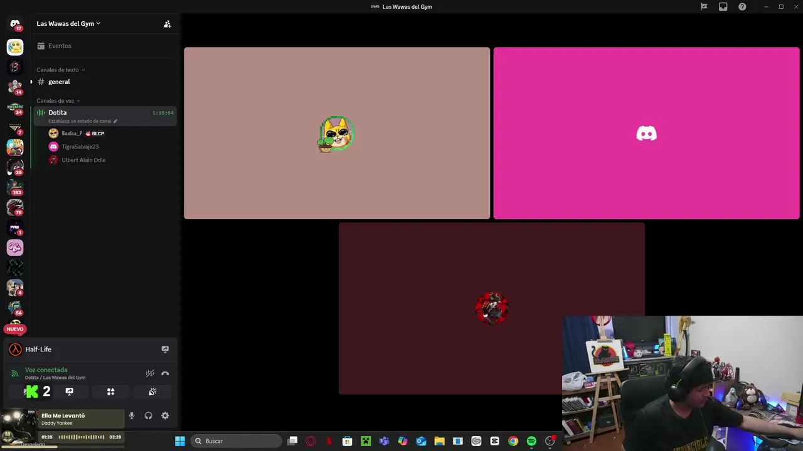Viewport: 803px width, 451px height.
Task: Open server icon with badge 163
Action: [15, 187]
